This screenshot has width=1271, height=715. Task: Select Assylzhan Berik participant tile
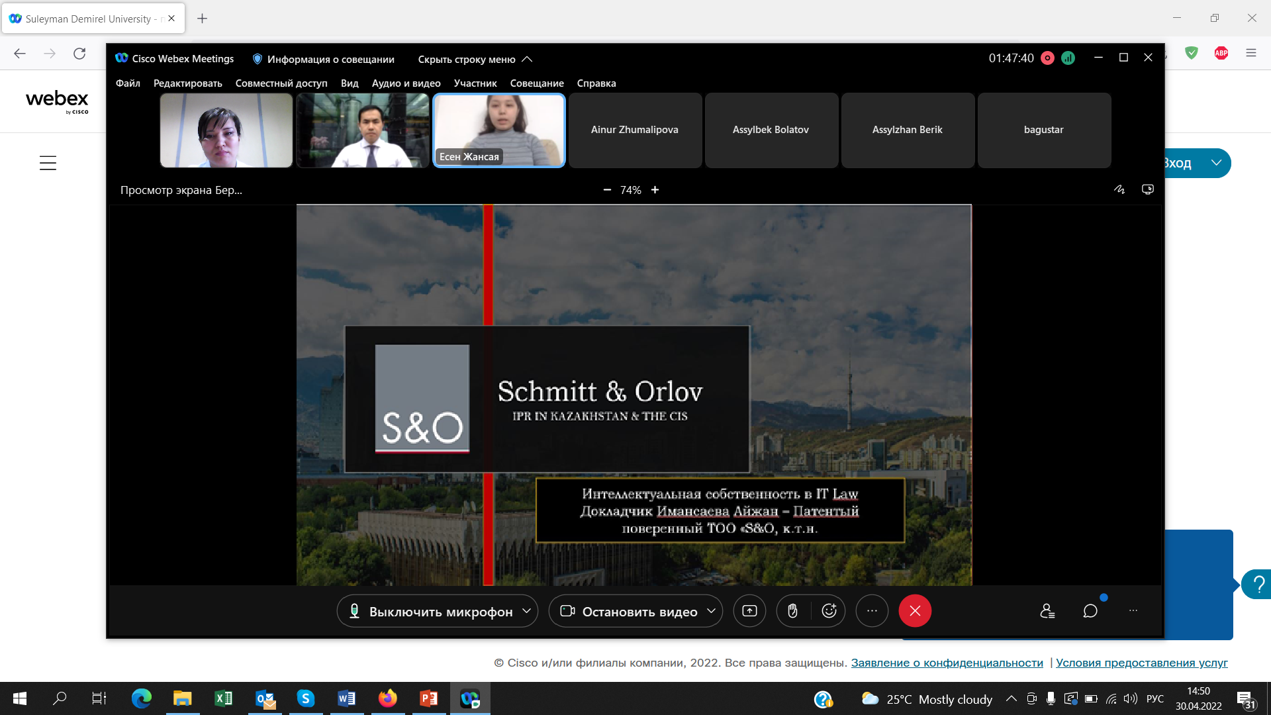pyautogui.click(x=908, y=130)
